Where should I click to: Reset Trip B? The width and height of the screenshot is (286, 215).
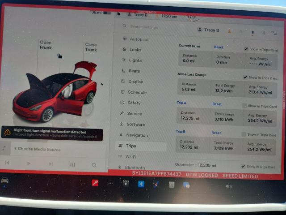click(x=216, y=133)
